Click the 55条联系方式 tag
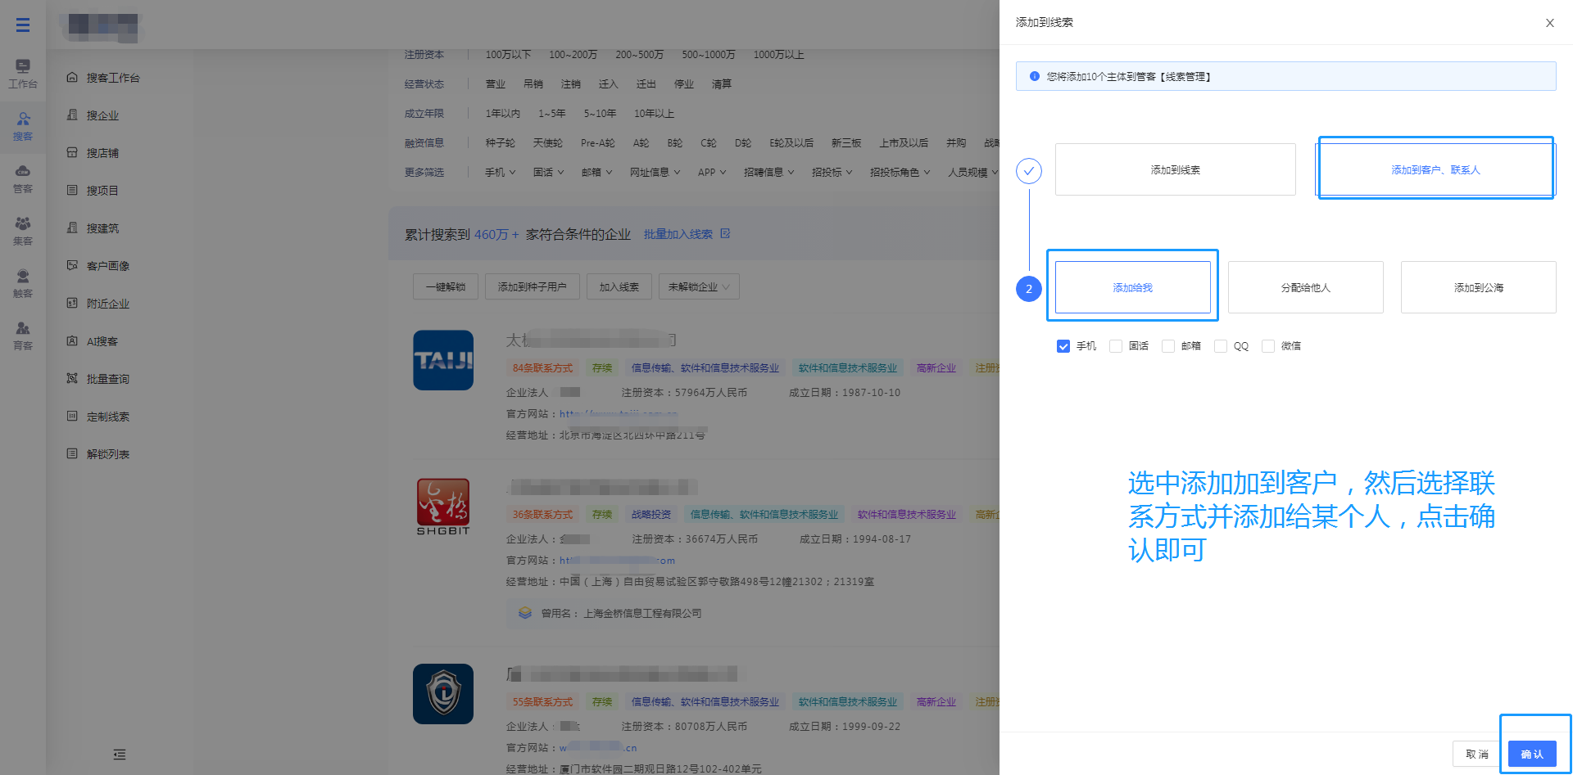 pos(542,702)
